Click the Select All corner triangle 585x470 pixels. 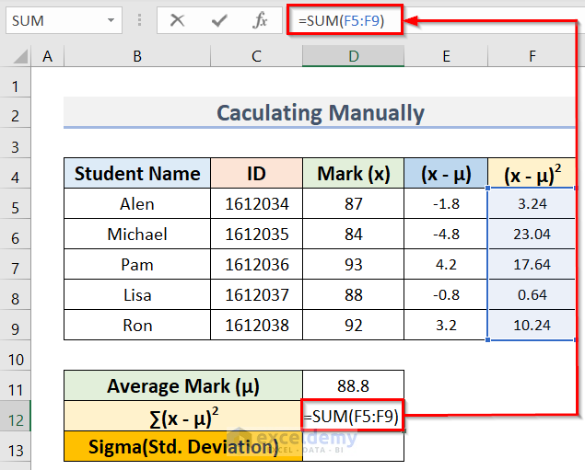pos(17,57)
